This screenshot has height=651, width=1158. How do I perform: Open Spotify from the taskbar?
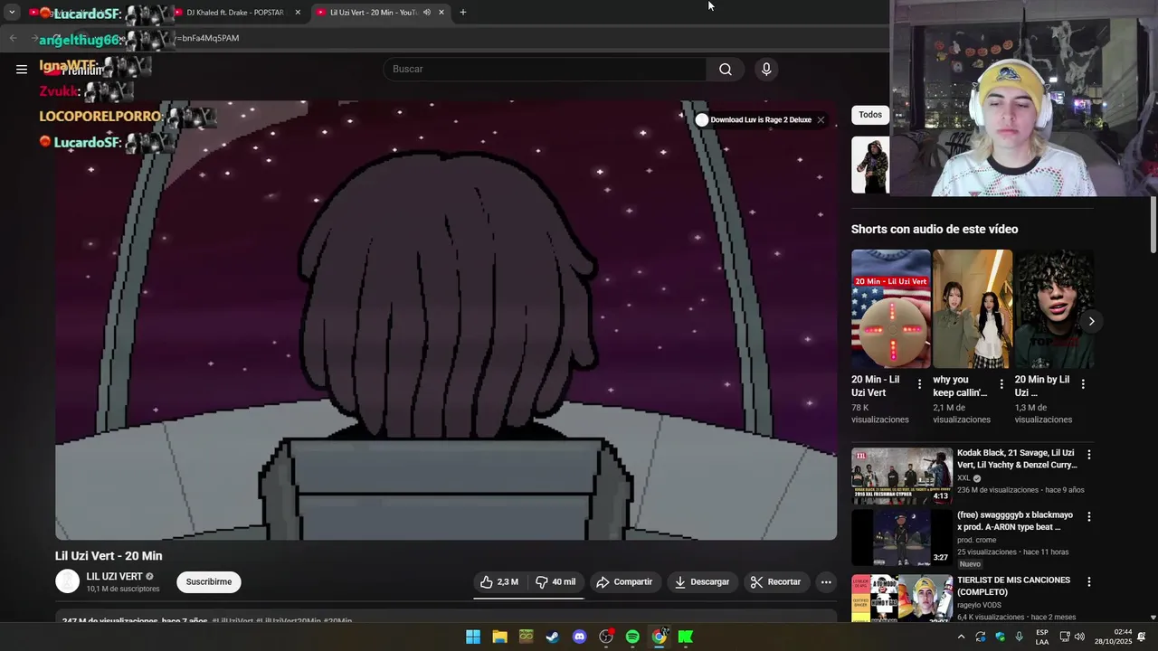pyautogui.click(x=632, y=637)
